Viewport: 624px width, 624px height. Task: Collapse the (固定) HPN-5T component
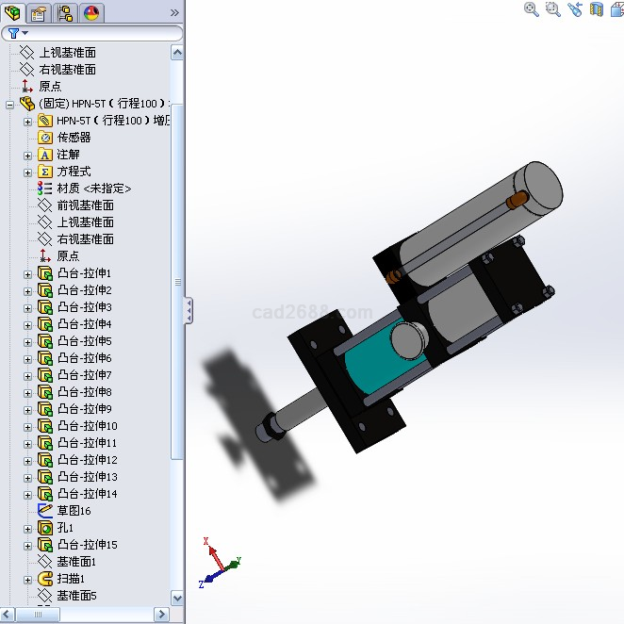pos(9,104)
